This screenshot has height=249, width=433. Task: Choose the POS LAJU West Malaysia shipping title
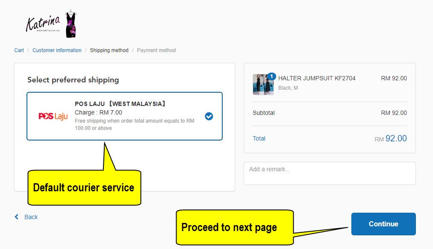pyautogui.click(x=121, y=104)
